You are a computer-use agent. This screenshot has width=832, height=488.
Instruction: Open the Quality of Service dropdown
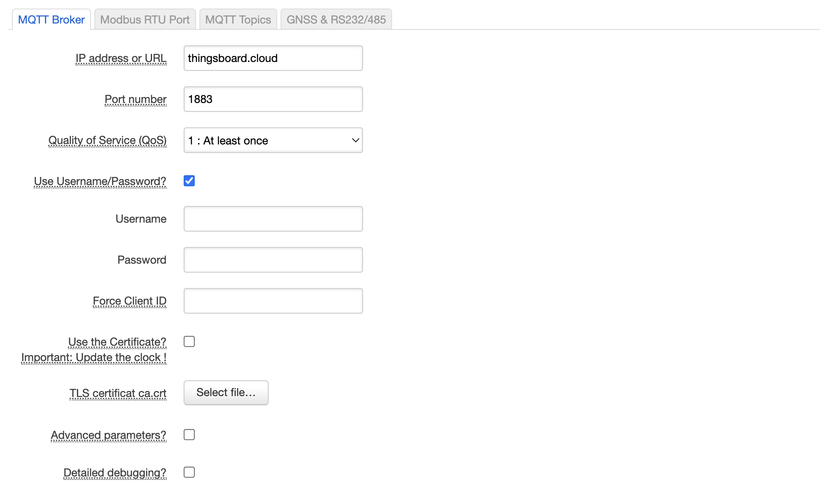pos(273,140)
